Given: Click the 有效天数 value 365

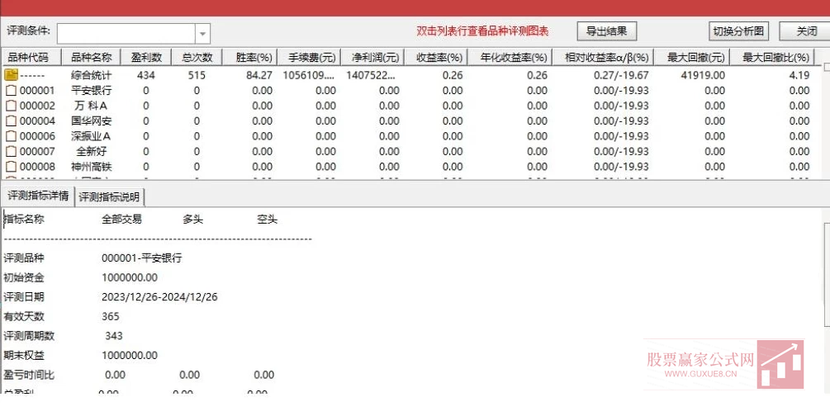Looking at the screenshot, I should pyautogui.click(x=111, y=316).
